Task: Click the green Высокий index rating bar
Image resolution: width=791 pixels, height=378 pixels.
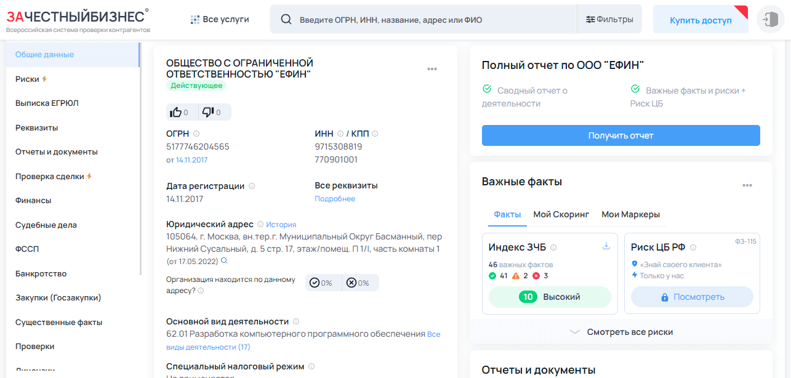Action: 549,297
